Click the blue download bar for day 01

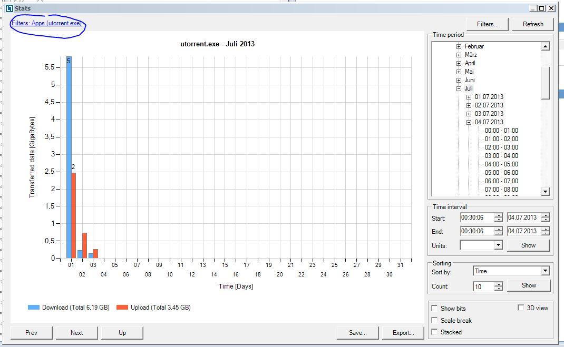(69, 157)
